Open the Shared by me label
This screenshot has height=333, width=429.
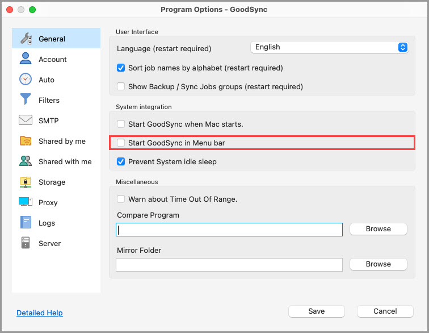tap(62, 141)
